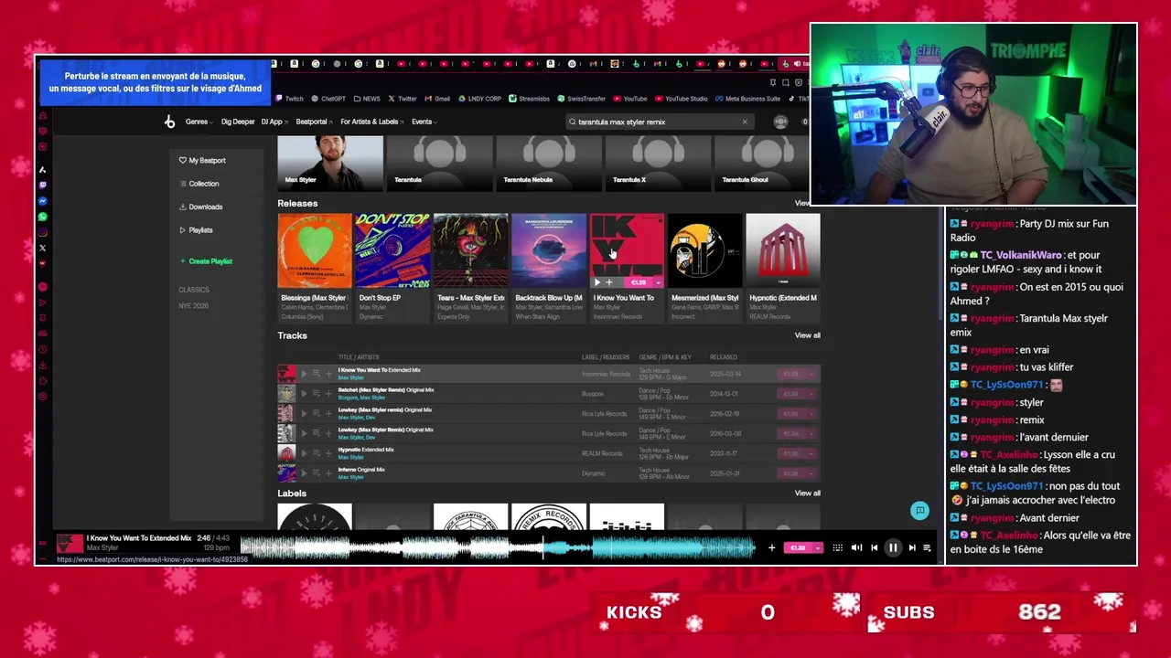Open Twitch in the browser sidebar

(42, 186)
